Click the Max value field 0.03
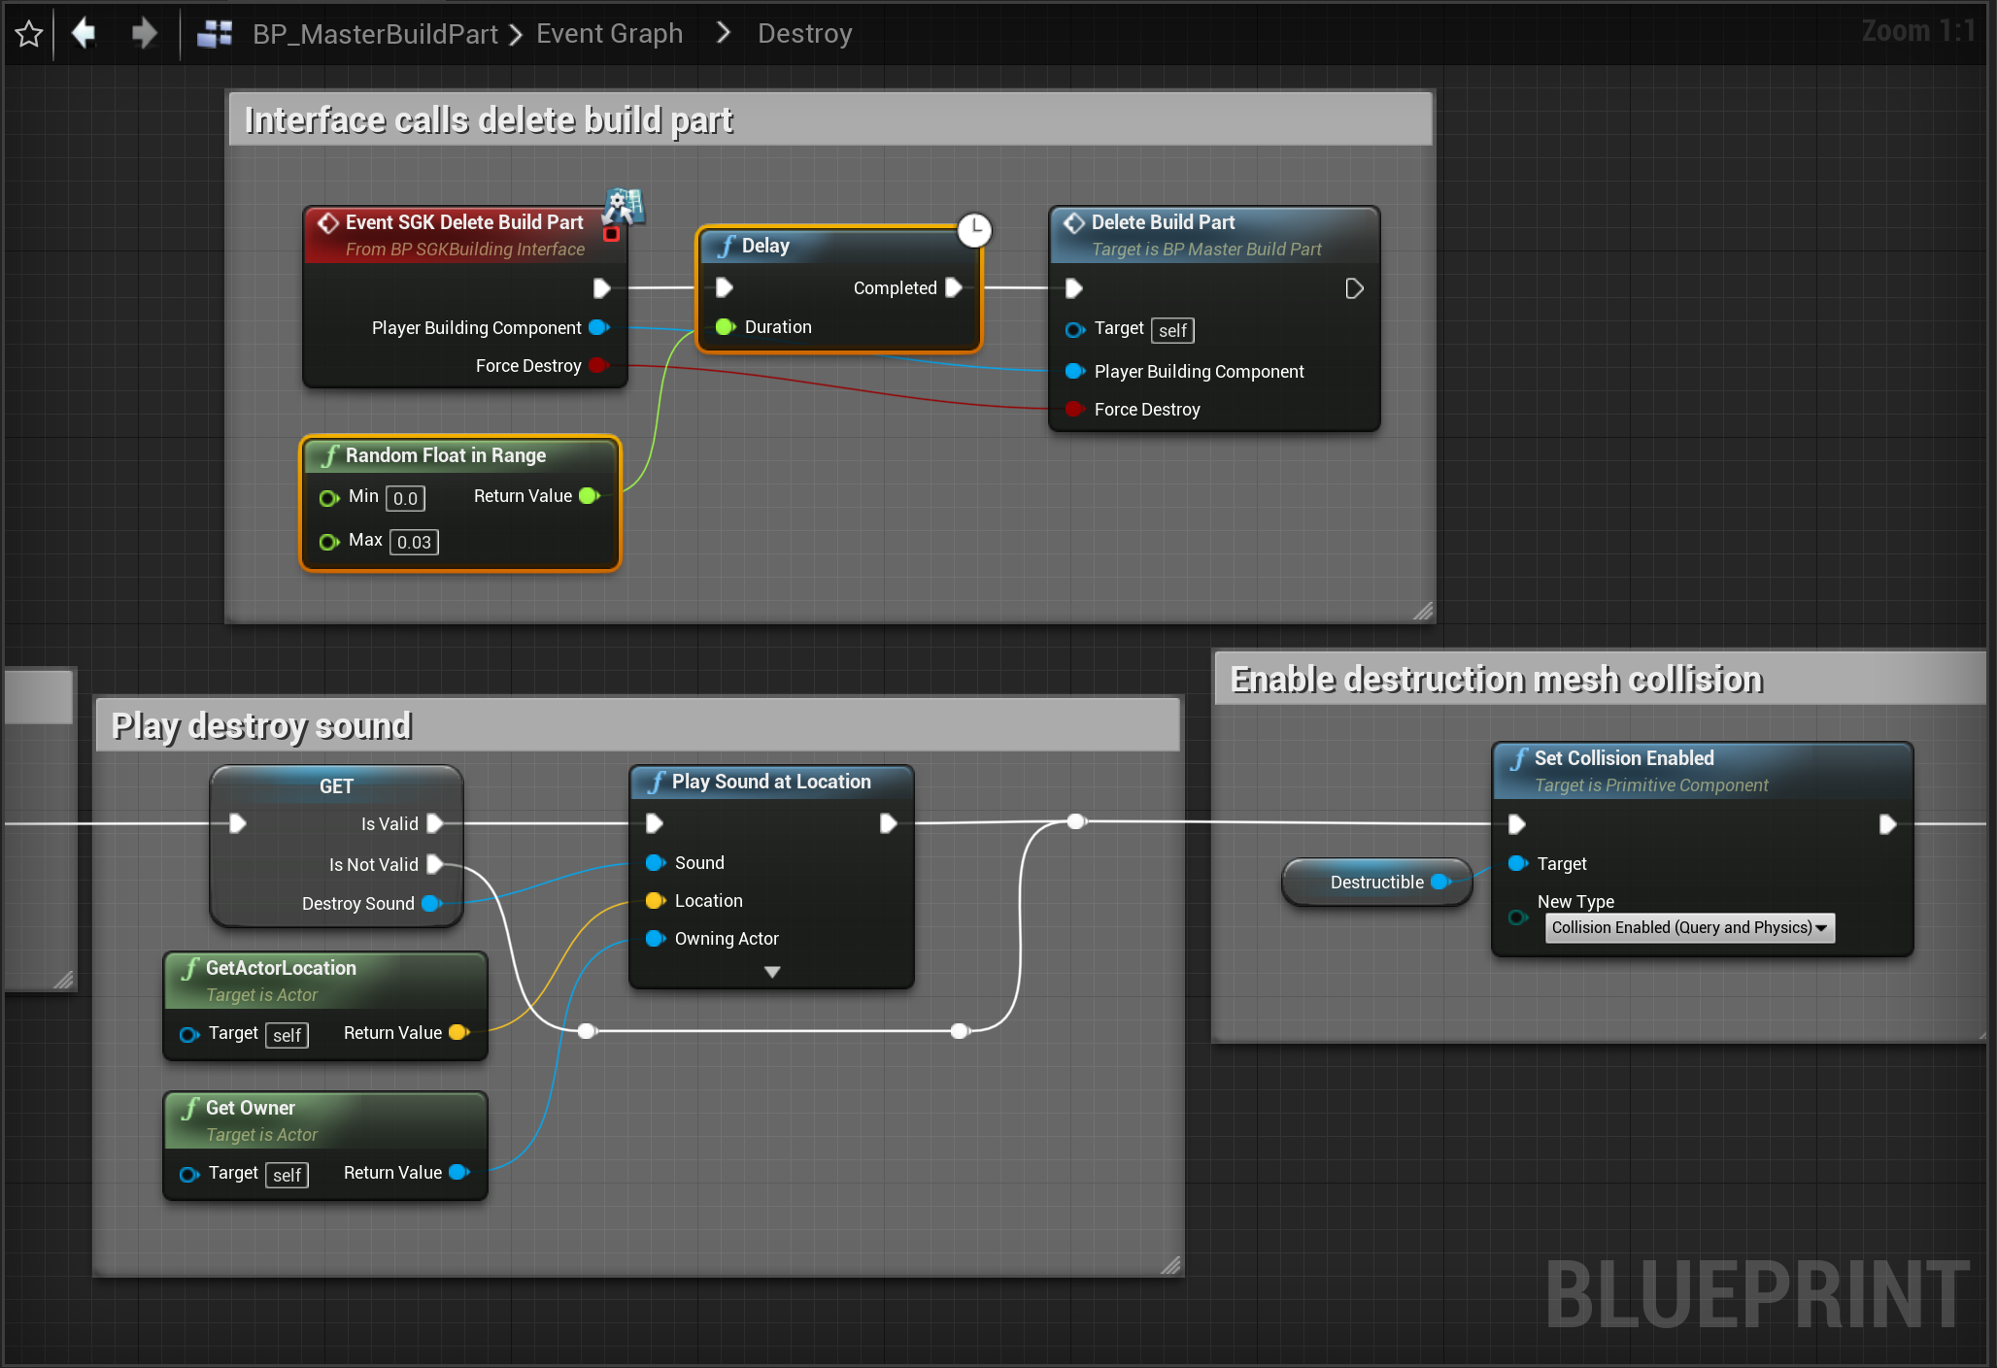 coord(414,542)
